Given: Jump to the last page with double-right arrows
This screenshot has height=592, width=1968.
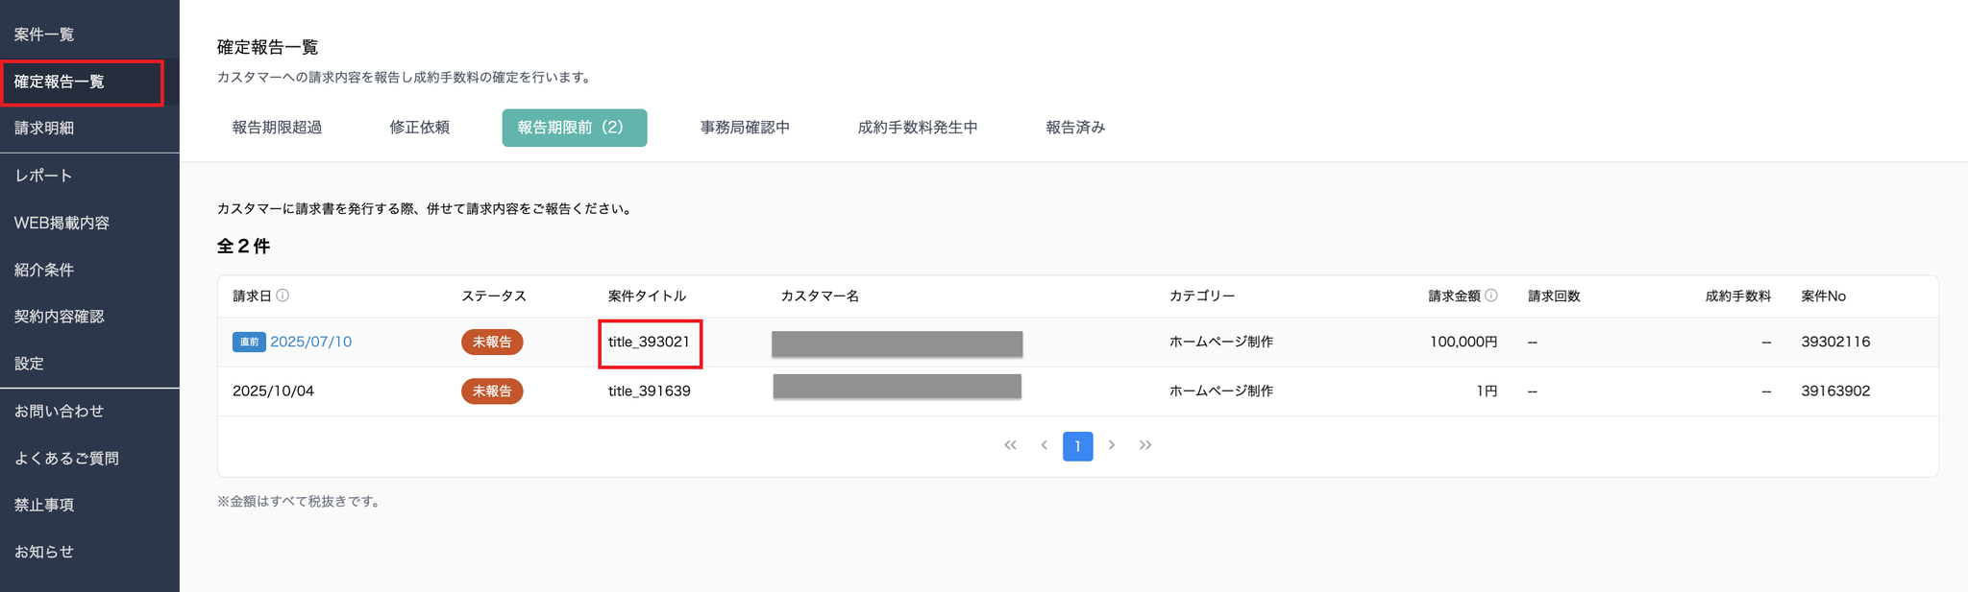Looking at the screenshot, I should pos(1145,445).
